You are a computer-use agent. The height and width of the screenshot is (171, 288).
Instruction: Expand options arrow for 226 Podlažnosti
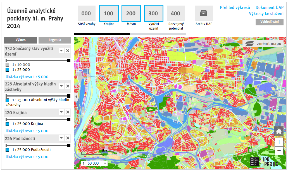pyautogui.click(x=61, y=138)
